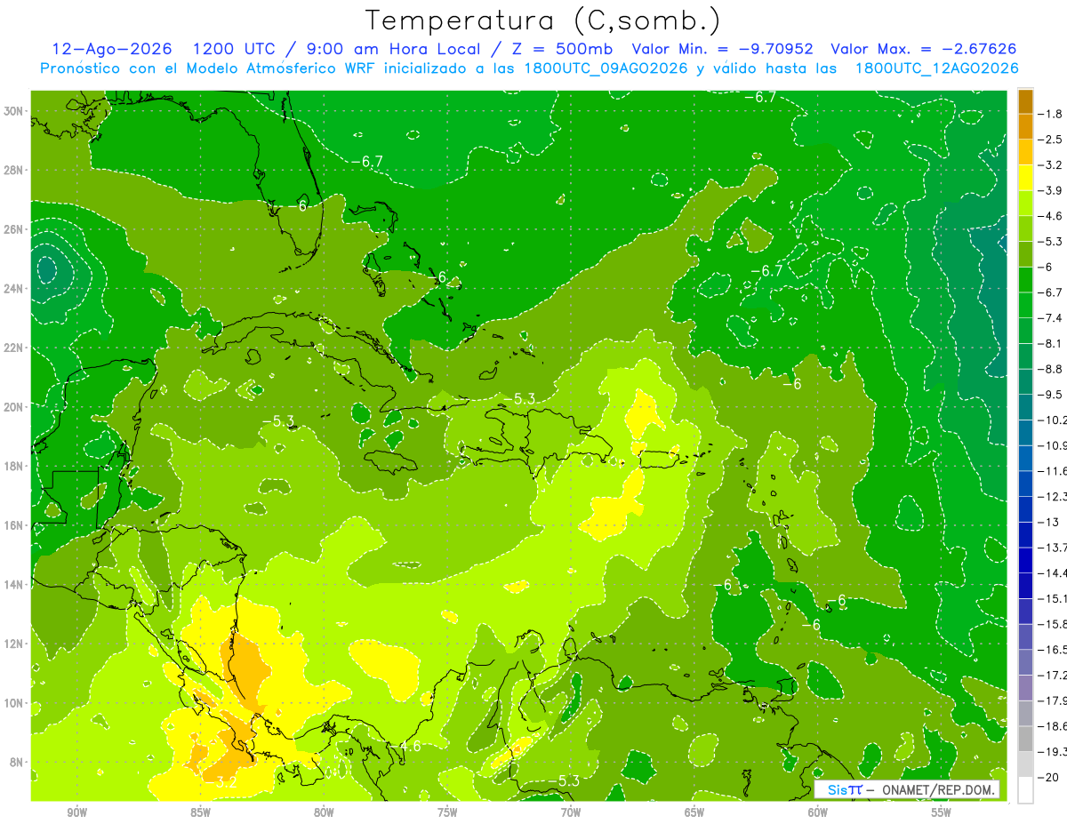Click the 26N latitude axis label

[x=14, y=229]
